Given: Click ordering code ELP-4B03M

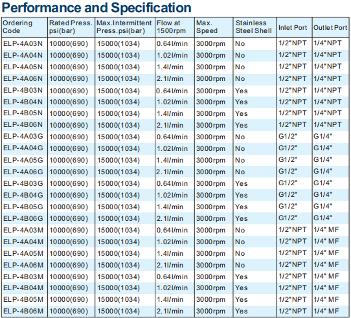Looking at the screenshot, I should (x=23, y=277).
